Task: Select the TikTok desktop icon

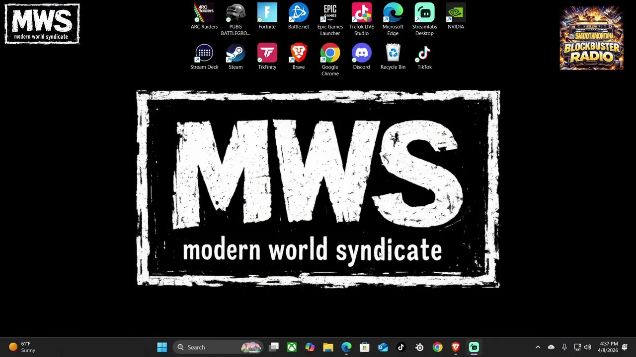Action: coord(424,57)
